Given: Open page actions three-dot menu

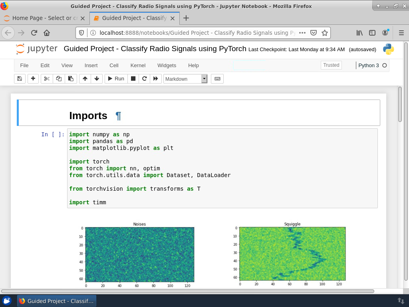Looking at the screenshot, I should point(302,33).
